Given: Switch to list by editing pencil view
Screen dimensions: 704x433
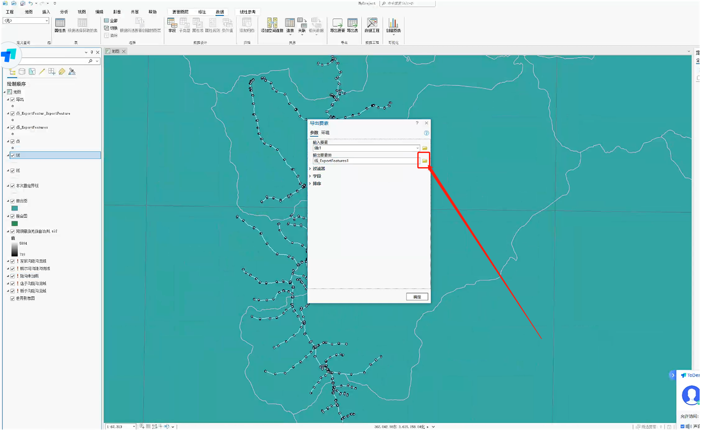Looking at the screenshot, I should pyautogui.click(x=42, y=72).
